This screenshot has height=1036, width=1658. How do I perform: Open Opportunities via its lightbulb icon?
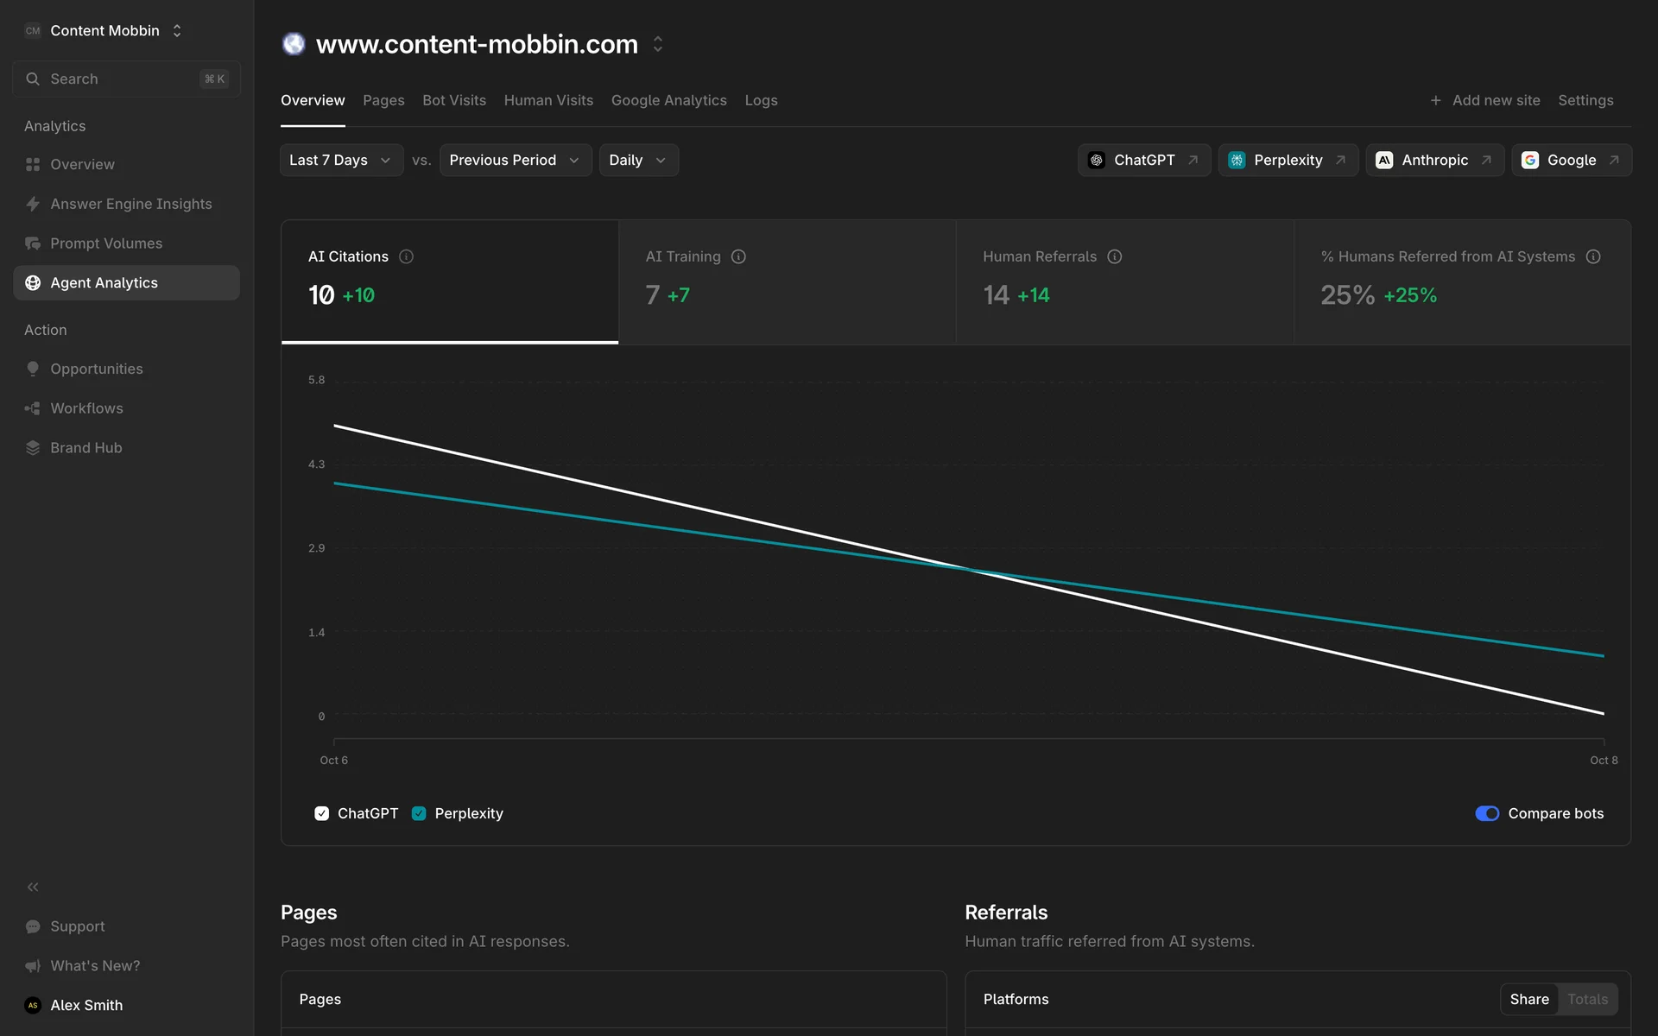coord(33,369)
